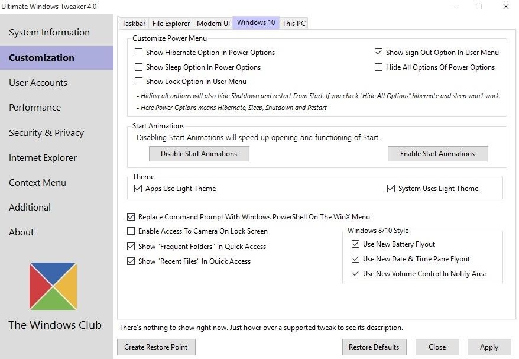Open Security & Privacy section

46,133
